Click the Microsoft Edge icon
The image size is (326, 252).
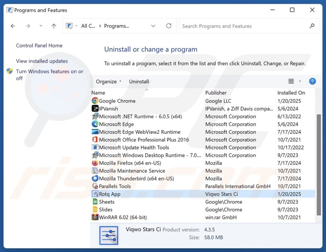95,124
